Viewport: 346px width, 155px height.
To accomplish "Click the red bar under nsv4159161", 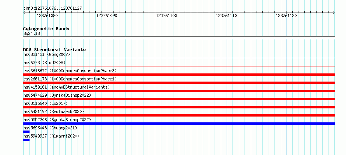I will (179, 91).
